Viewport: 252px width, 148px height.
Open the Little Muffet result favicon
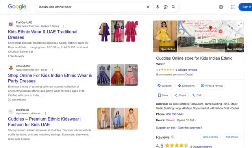11,68
